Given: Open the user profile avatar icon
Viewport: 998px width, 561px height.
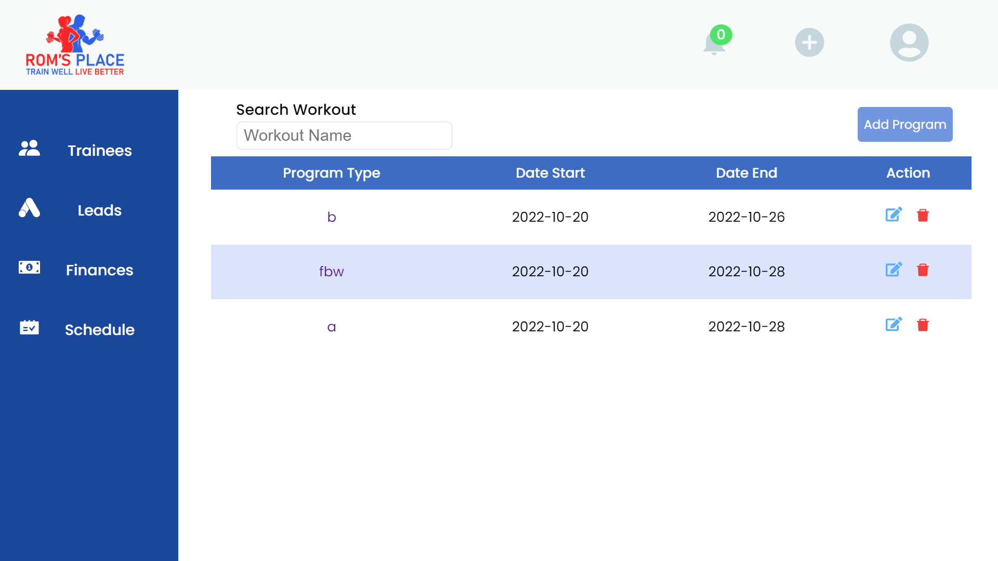Looking at the screenshot, I should coord(909,42).
